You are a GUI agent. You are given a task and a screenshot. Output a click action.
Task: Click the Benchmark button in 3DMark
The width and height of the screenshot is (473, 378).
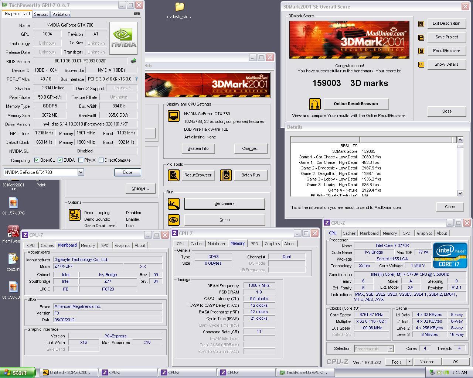[x=225, y=204]
